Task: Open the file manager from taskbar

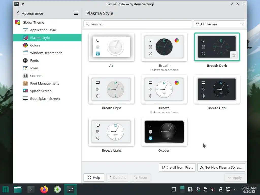Action: [18, 189]
